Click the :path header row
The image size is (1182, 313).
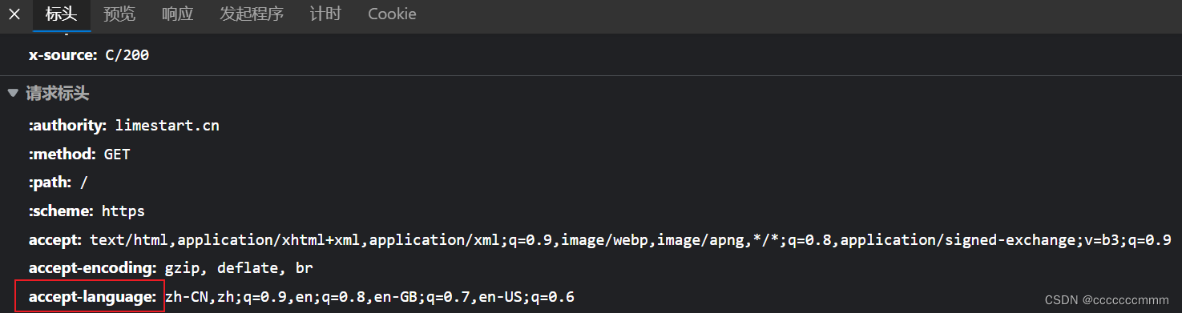(x=58, y=183)
